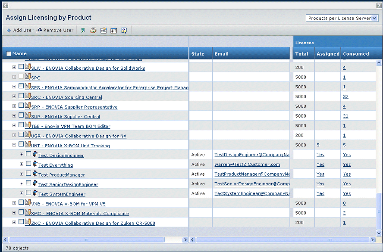Check the Test DesignEngineer user checkbox

click(x=28, y=154)
